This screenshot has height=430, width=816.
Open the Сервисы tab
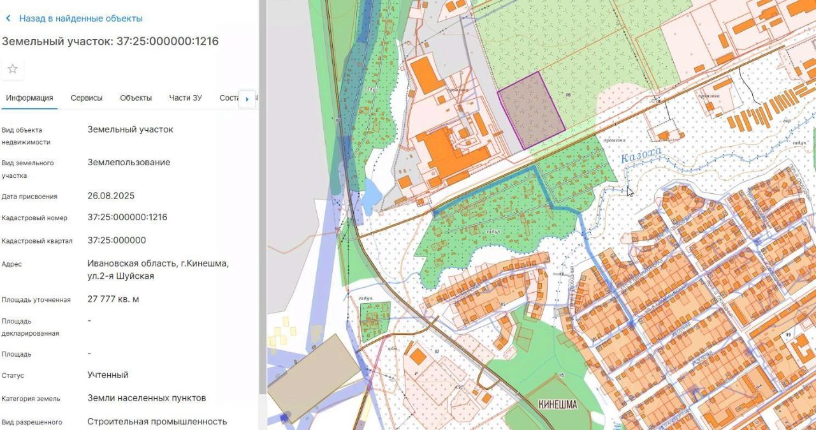(x=87, y=98)
